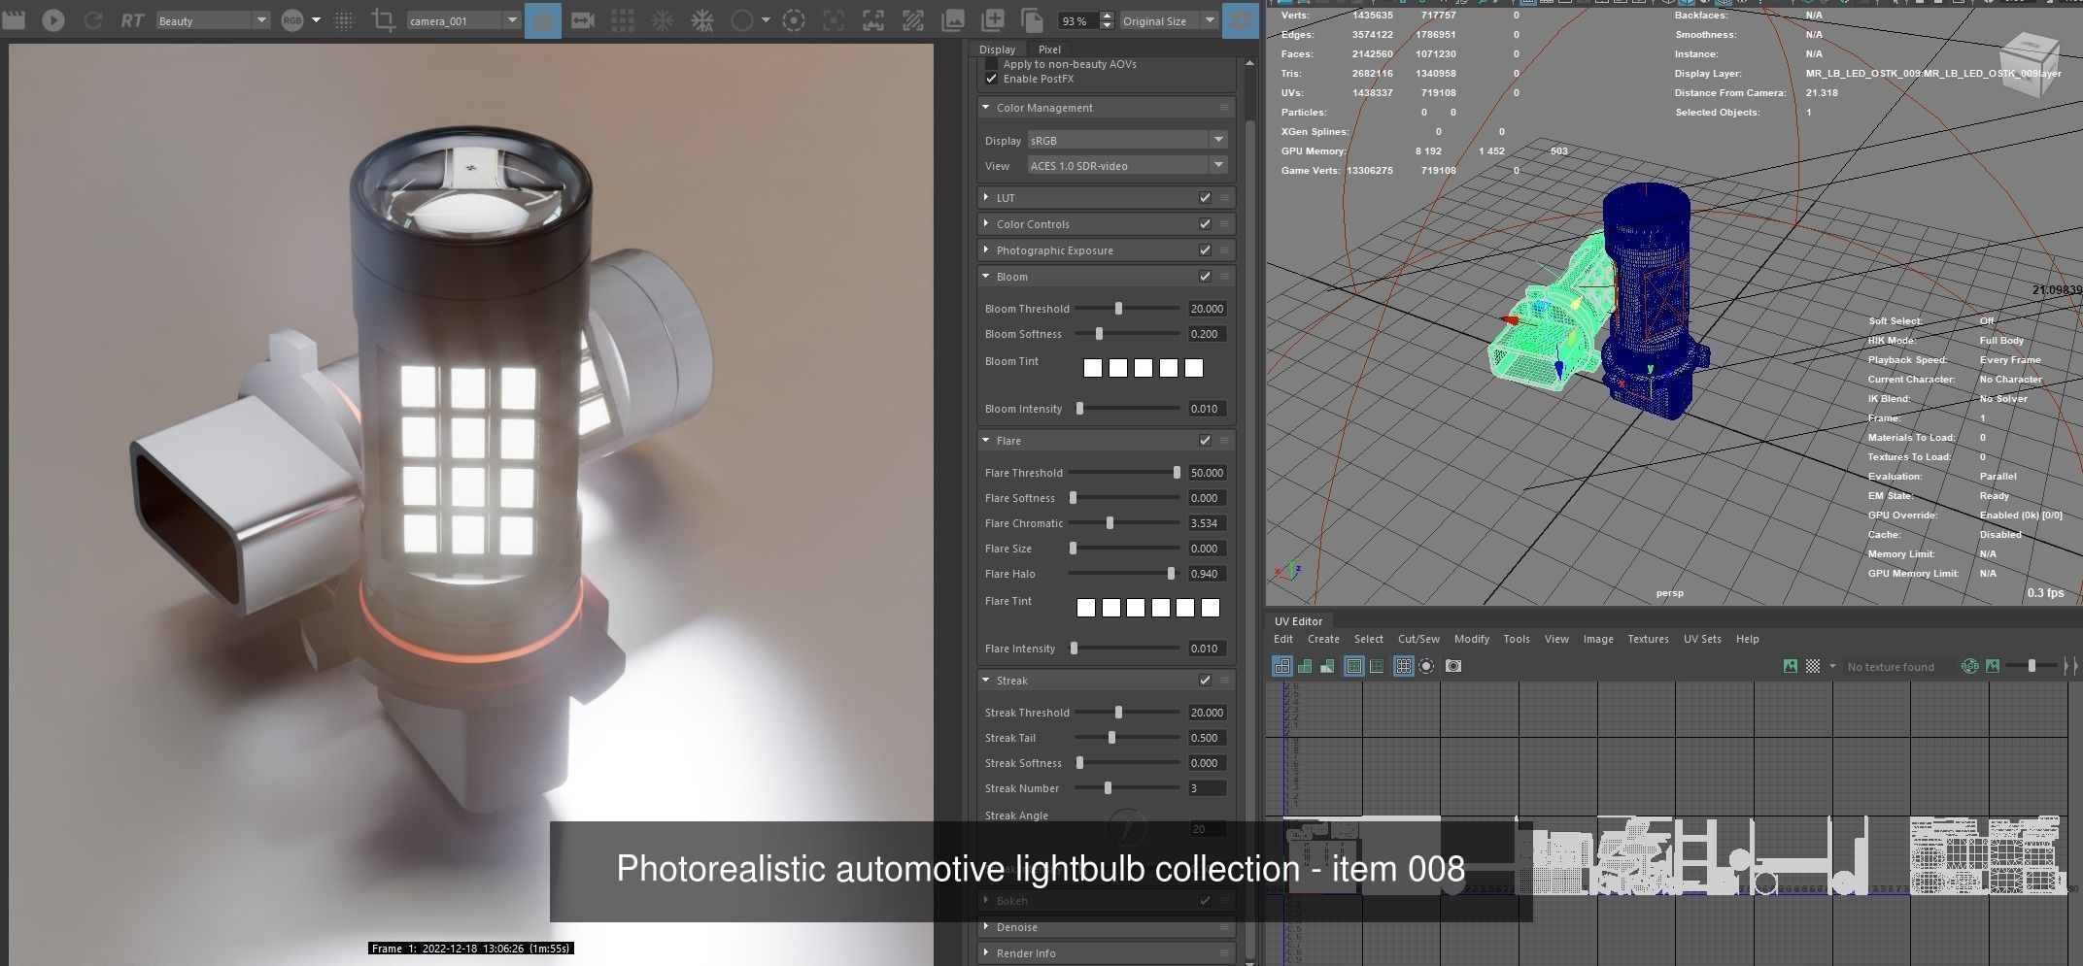Toggle the Enable PostFX checkbox
Image resolution: width=2083 pixels, height=966 pixels.
(x=991, y=79)
